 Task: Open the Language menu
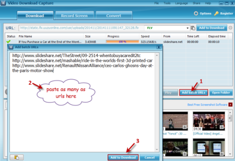click(182, 3)
